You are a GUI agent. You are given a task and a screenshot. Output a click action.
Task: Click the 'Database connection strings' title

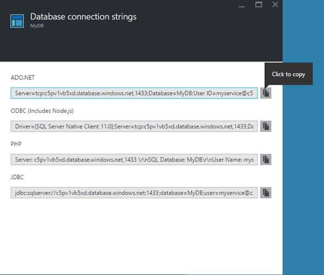click(83, 16)
